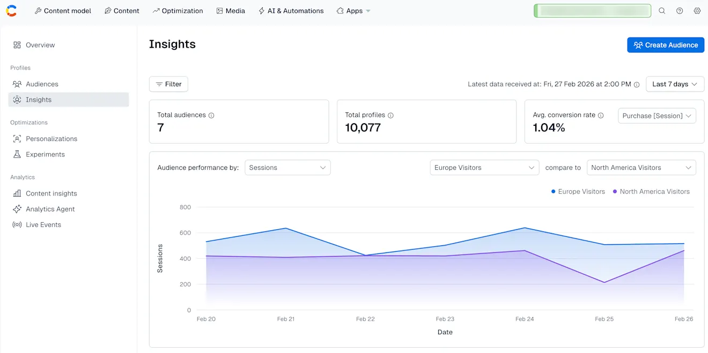Highlight the Insights item in the sidebar
The width and height of the screenshot is (708, 353).
point(39,99)
